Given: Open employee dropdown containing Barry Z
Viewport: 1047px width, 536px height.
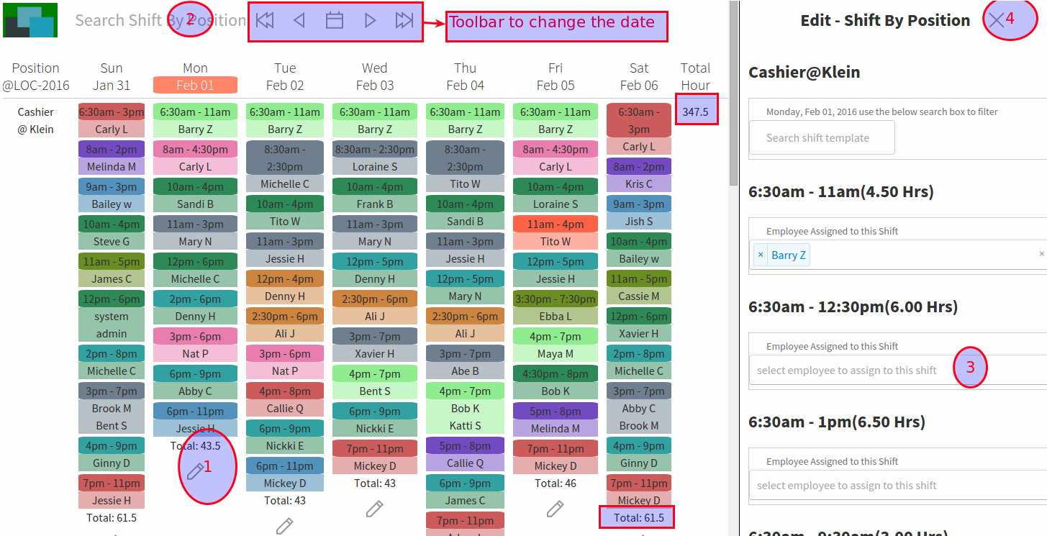Looking at the screenshot, I should click(x=921, y=255).
